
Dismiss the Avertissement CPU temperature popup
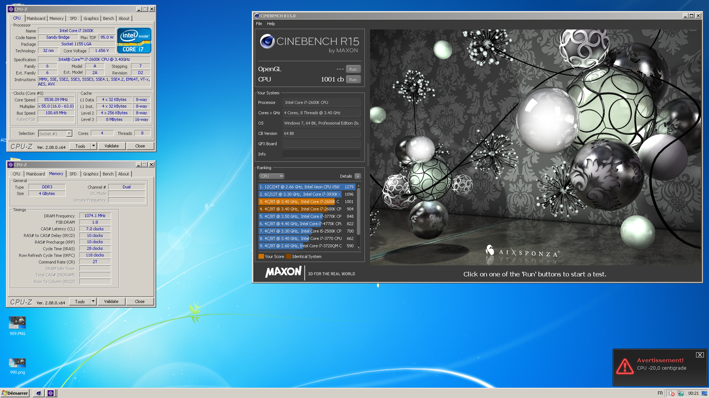pos(700,355)
